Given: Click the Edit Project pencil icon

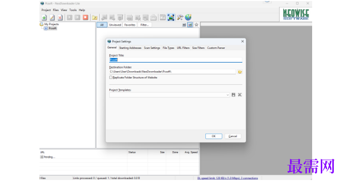Looking at the screenshot, I should [x=52, y=18].
